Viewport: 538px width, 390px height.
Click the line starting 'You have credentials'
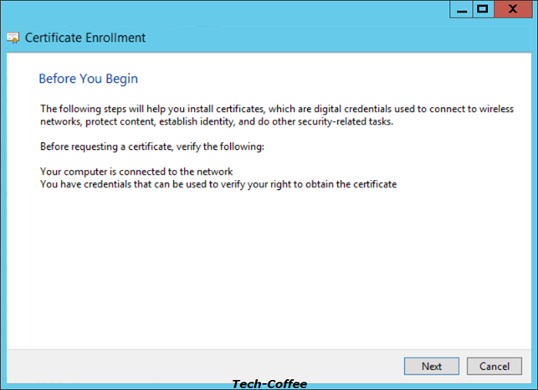click(x=218, y=184)
